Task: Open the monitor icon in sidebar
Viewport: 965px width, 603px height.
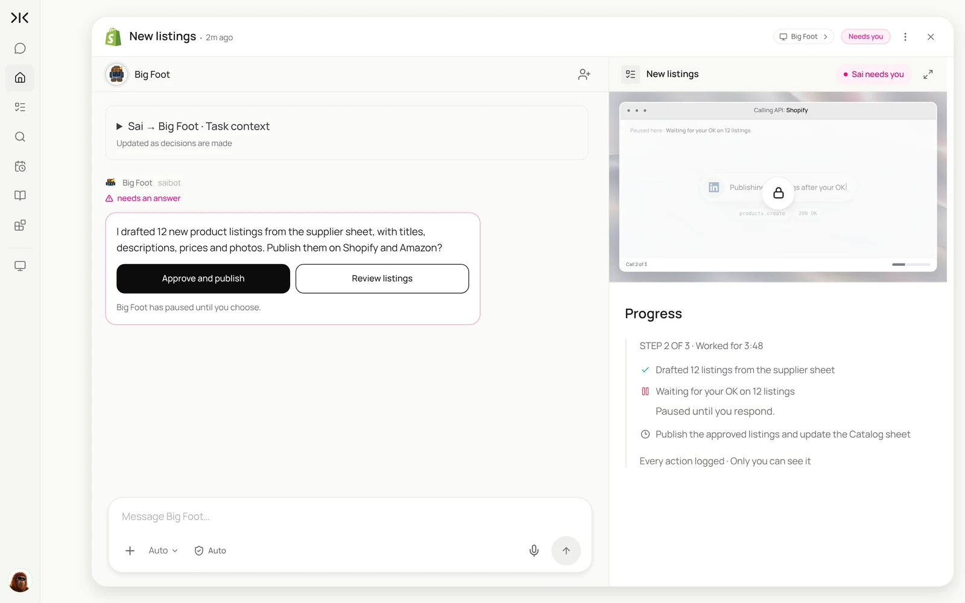Action: point(20,266)
